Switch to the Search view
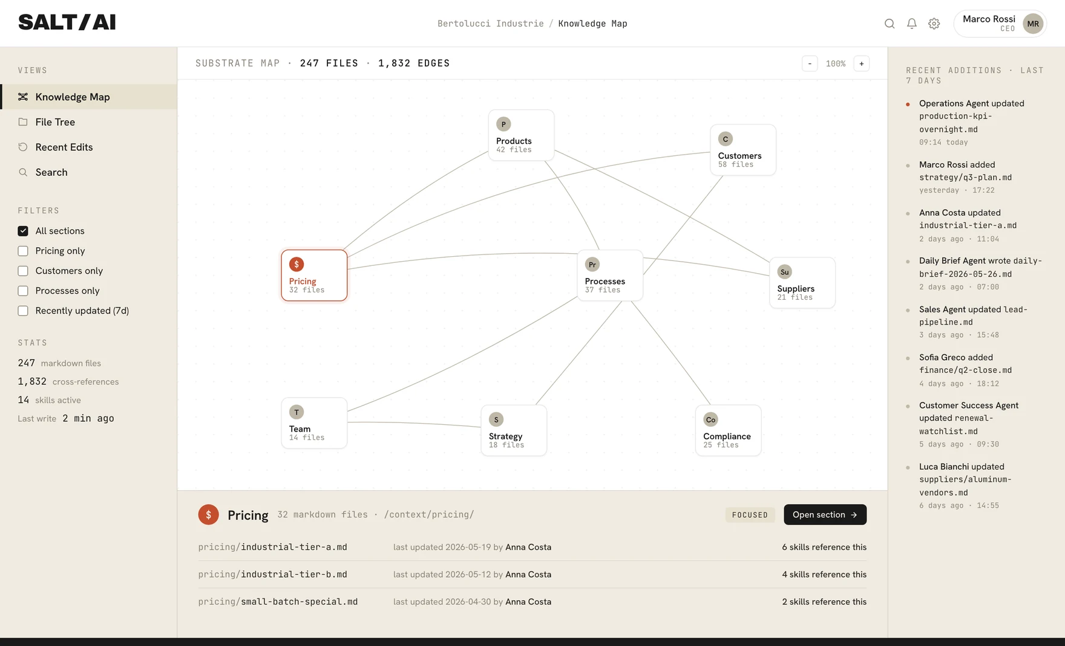 pyautogui.click(x=89, y=172)
